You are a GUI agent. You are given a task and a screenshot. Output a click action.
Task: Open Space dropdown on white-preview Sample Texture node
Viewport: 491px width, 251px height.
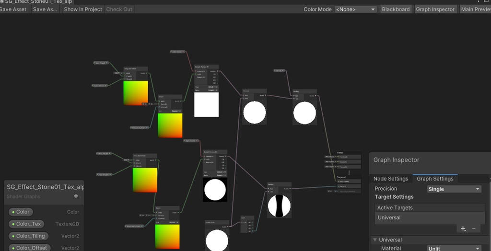(x=212, y=90)
